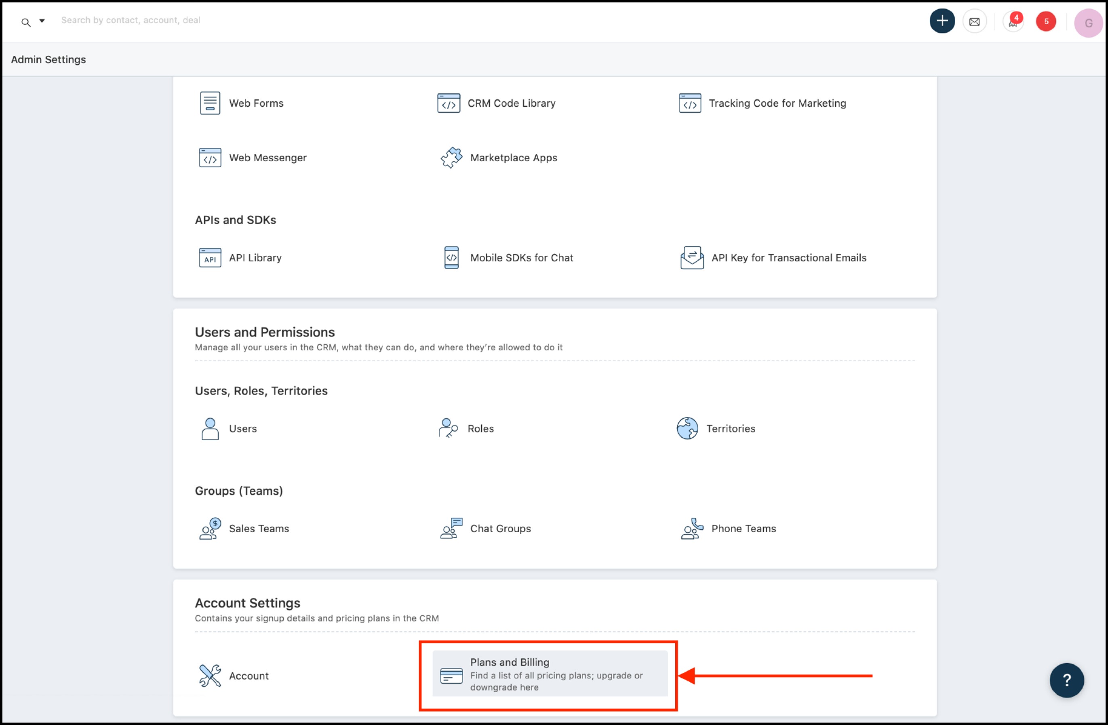The image size is (1108, 725).
Task: Open the Users settings link
Action: [x=242, y=428]
